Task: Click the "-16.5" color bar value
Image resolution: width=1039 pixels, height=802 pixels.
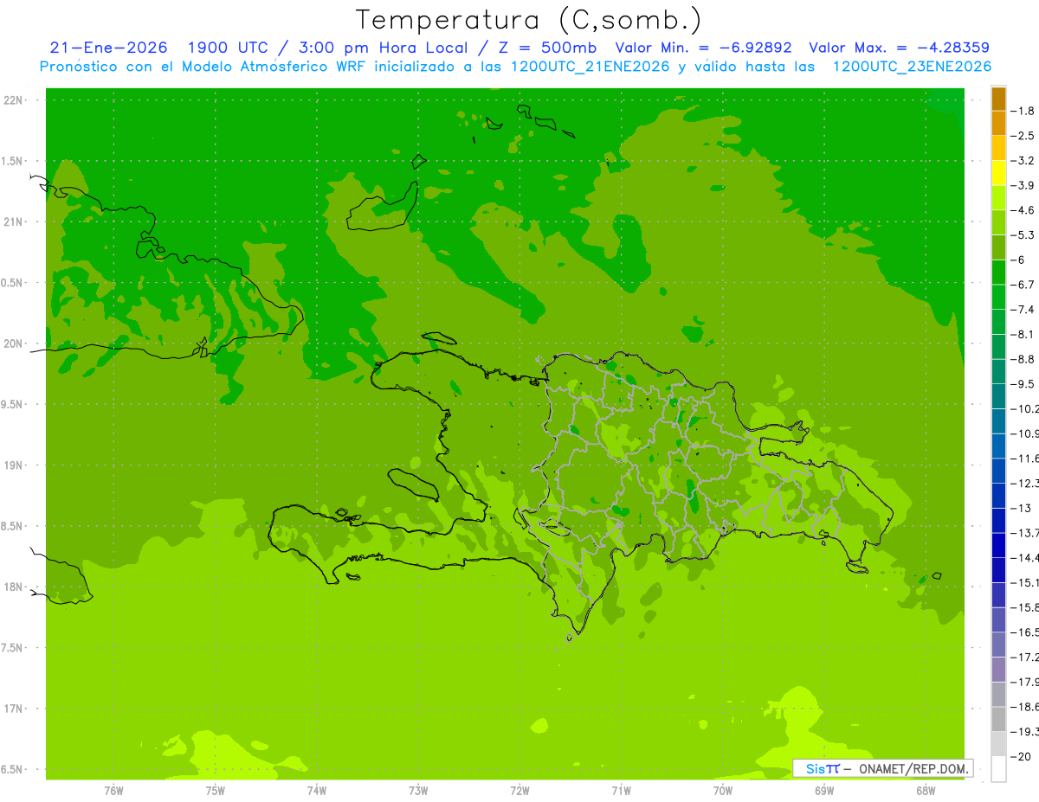Action: [1024, 633]
